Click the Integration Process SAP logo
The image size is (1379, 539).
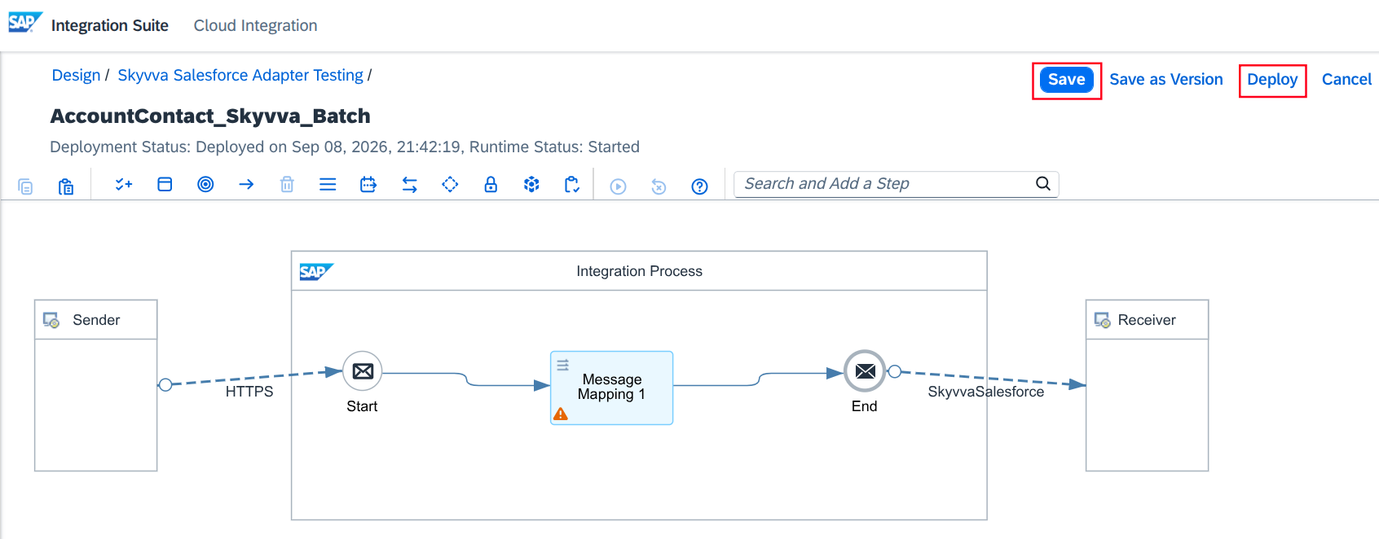coord(316,272)
